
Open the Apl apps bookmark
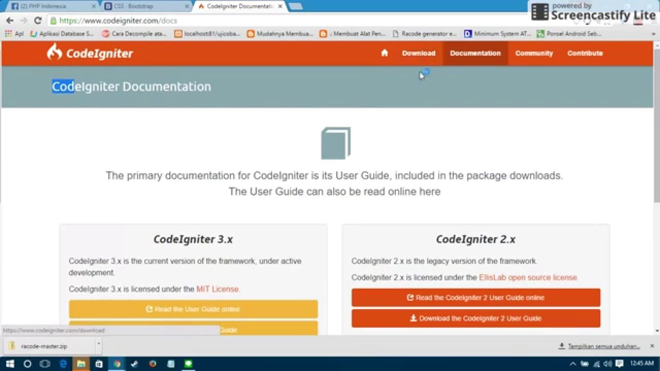tap(14, 33)
